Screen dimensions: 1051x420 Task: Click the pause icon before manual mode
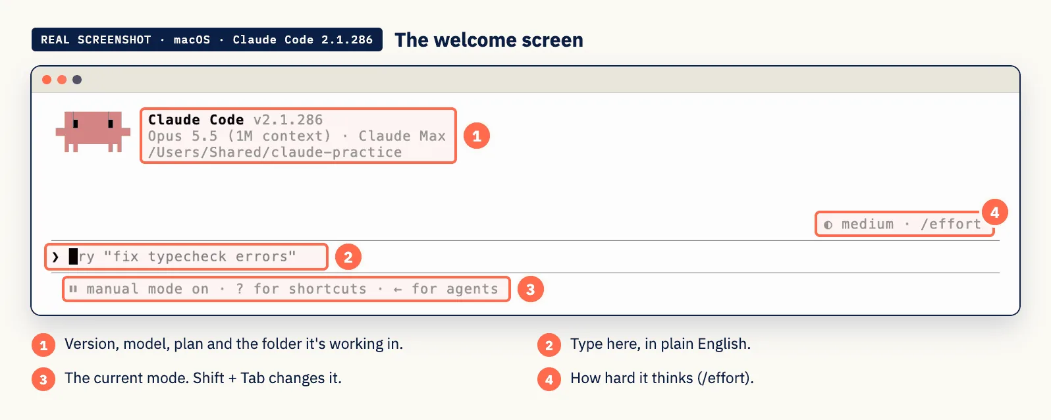(73, 289)
